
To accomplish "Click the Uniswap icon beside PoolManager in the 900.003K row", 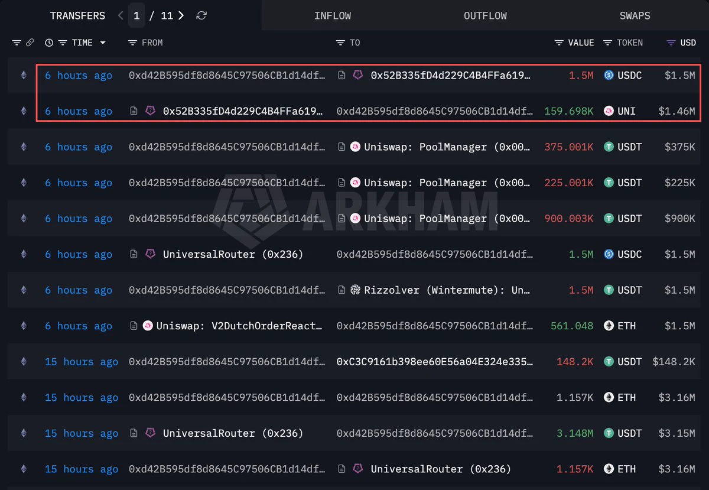I will point(355,218).
